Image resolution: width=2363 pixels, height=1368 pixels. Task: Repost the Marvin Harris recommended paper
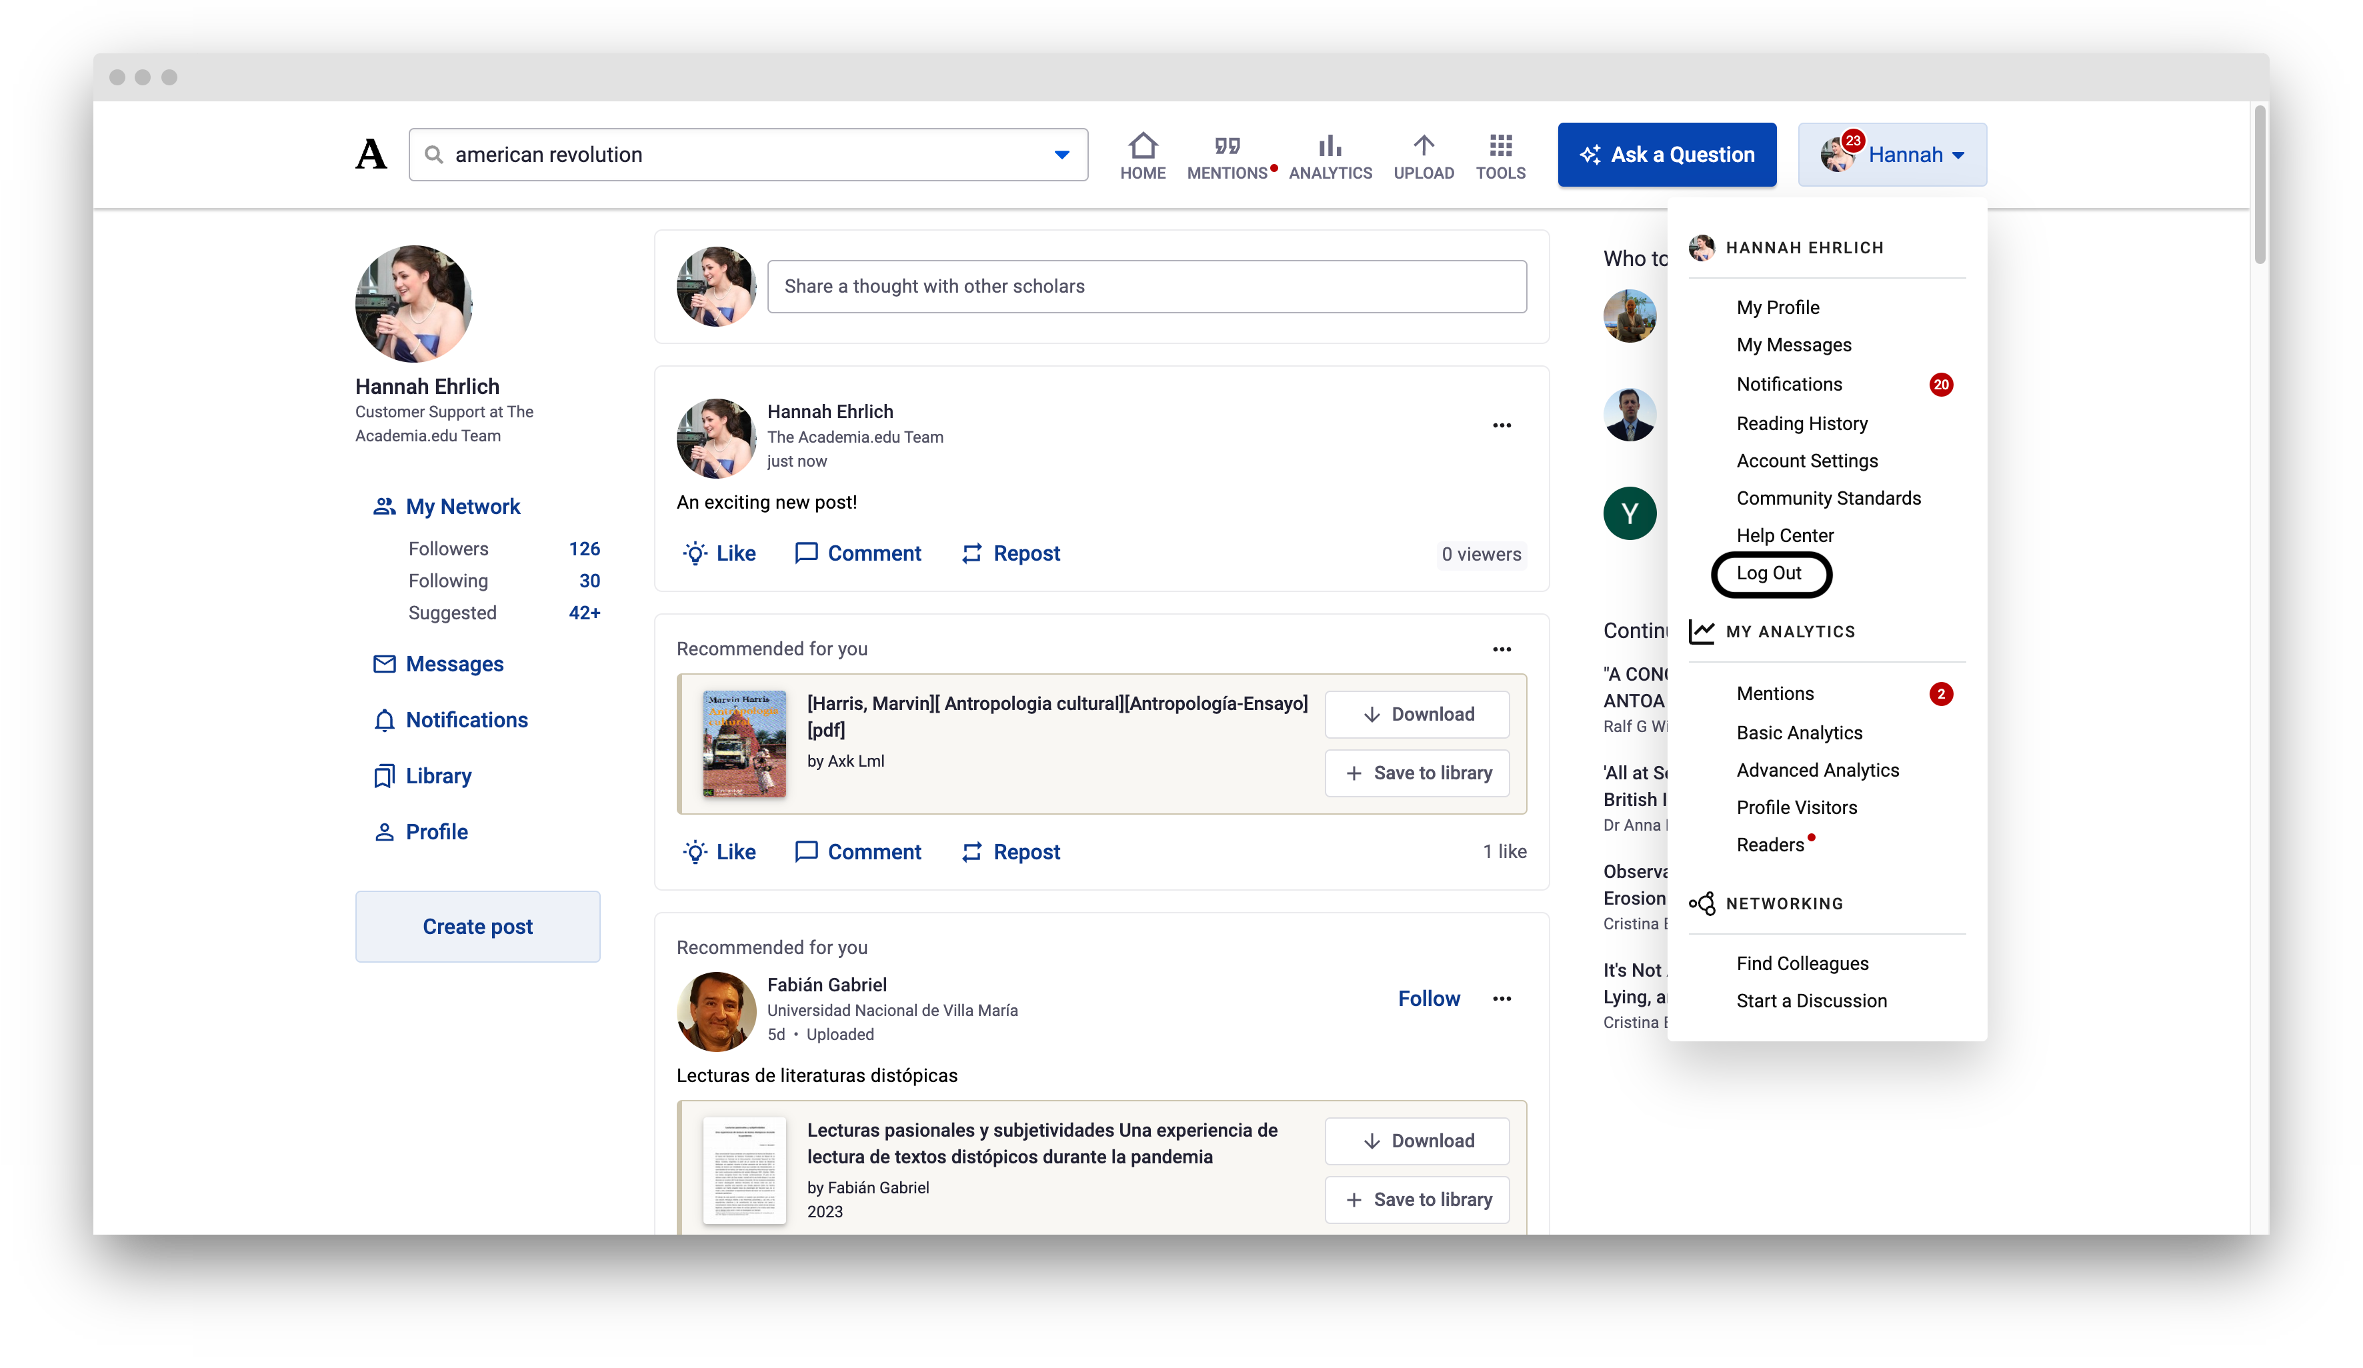(1010, 851)
